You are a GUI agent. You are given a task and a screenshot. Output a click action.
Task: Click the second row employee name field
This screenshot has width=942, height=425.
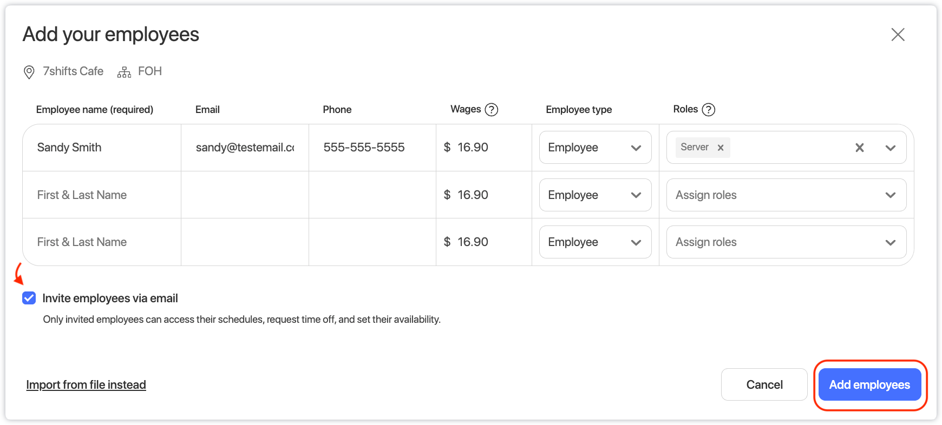tap(102, 195)
